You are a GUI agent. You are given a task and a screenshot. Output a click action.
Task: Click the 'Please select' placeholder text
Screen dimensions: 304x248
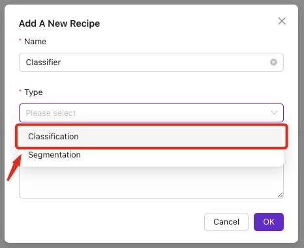pos(51,113)
